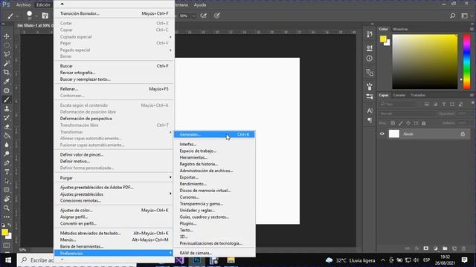Select the Paint Bucket tool
476x267 pixels.
tap(7, 136)
